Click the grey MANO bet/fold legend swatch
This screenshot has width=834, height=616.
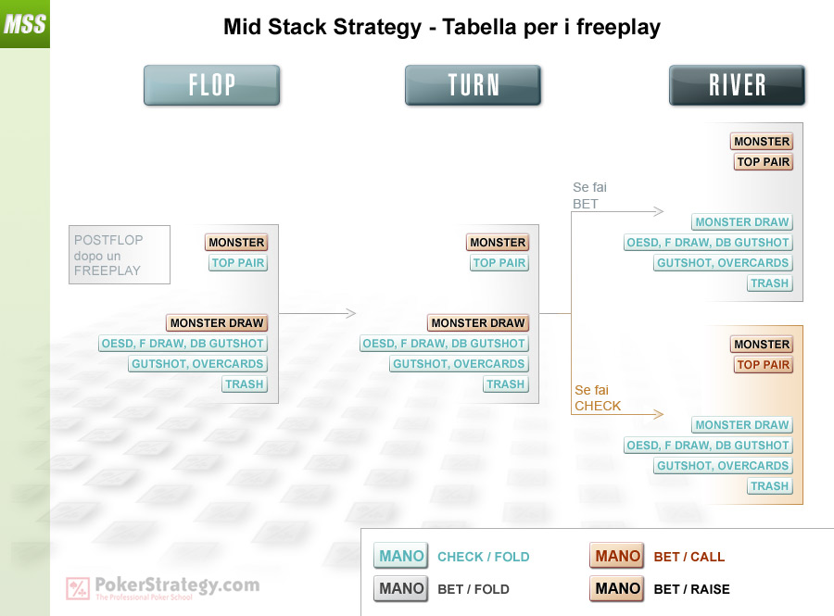point(400,588)
